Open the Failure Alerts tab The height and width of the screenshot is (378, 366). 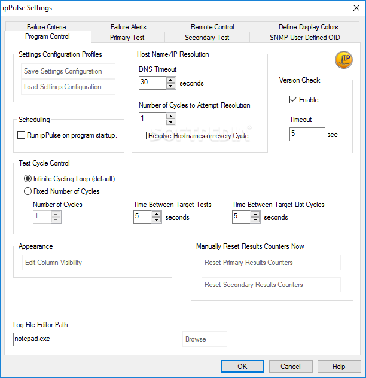[x=129, y=26]
